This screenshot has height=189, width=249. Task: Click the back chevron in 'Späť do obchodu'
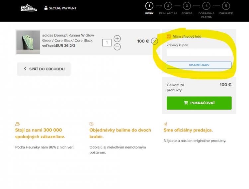click(x=25, y=69)
